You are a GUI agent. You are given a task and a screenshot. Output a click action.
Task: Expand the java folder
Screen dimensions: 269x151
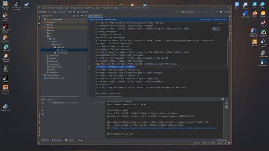pyautogui.click(x=50, y=42)
